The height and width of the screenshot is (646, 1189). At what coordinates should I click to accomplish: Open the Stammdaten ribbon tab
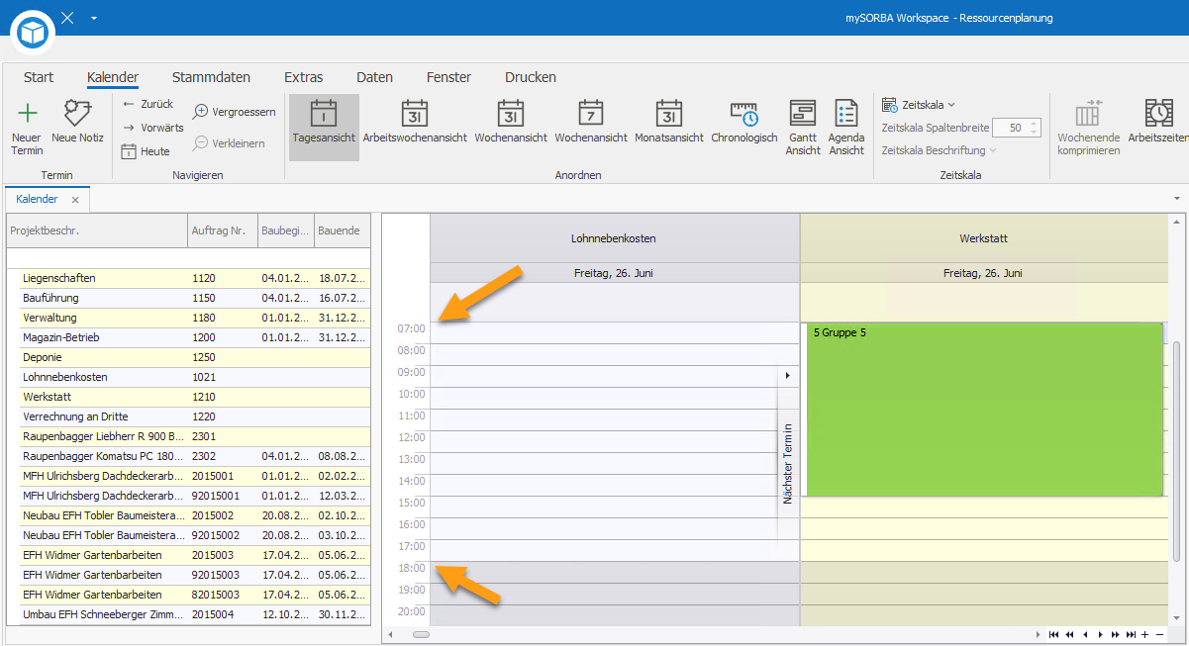click(x=211, y=77)
